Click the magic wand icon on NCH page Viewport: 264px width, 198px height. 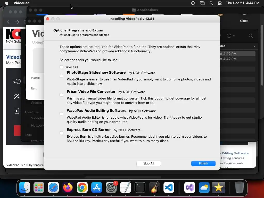tap(16, 96)
